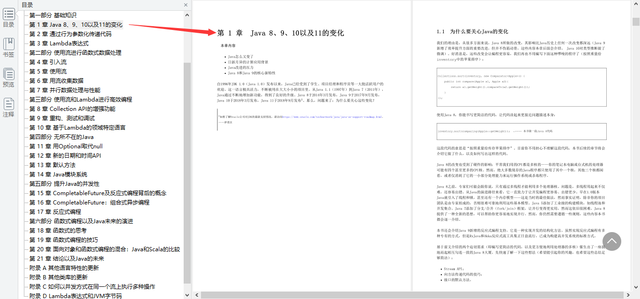The width and height of the screenshot is (640, 299).
Task: Go to 第 19 章 函数式编程的技巧
Action: [x=64, y=240]
